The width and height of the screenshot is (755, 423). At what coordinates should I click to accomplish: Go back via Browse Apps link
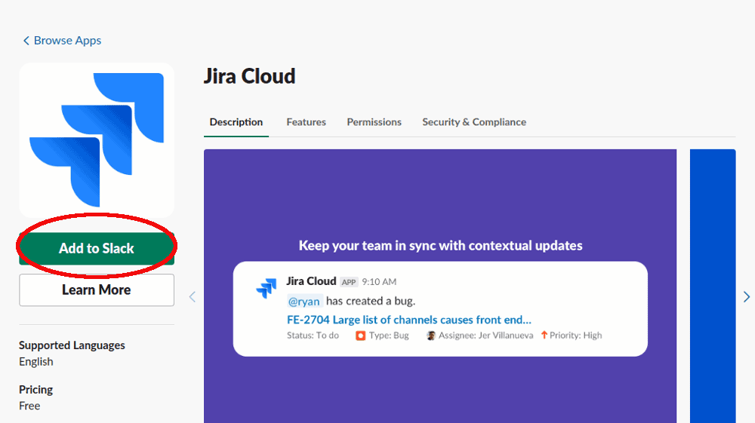coord(62,41)
